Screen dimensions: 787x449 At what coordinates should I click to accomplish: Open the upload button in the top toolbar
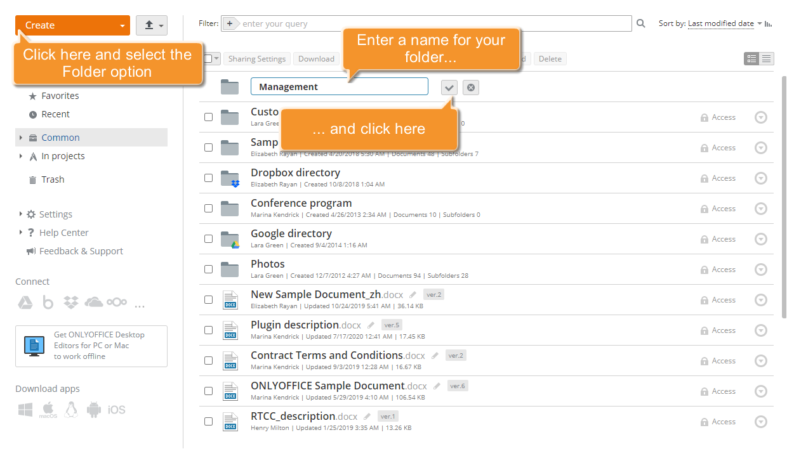(151, 25)
